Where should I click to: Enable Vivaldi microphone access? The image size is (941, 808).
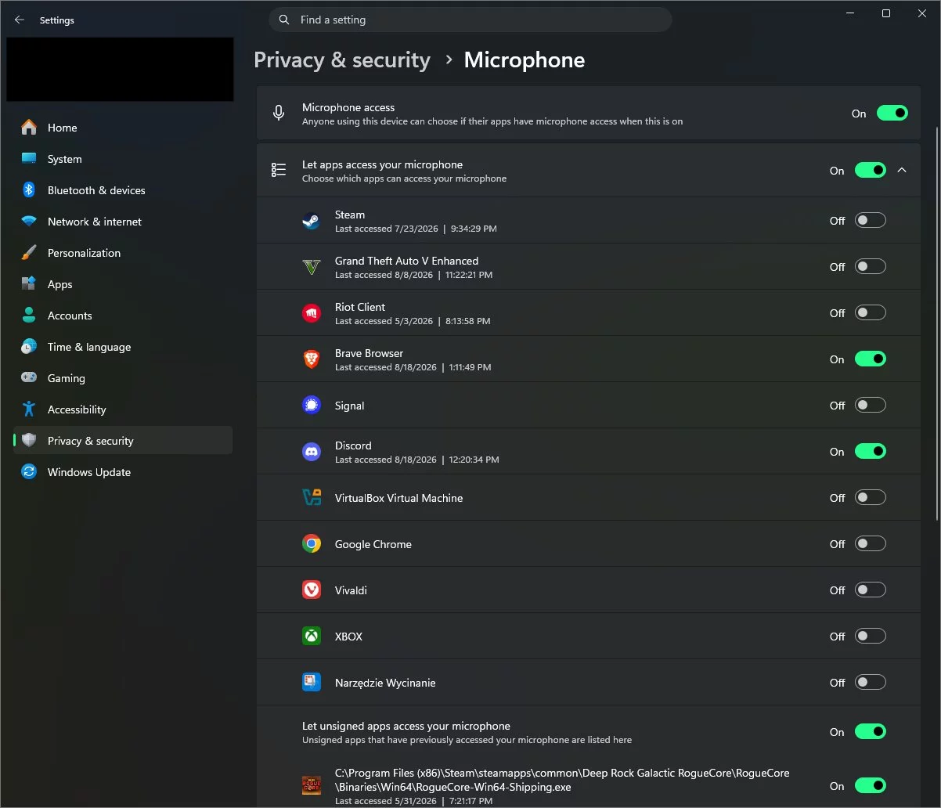870,590
